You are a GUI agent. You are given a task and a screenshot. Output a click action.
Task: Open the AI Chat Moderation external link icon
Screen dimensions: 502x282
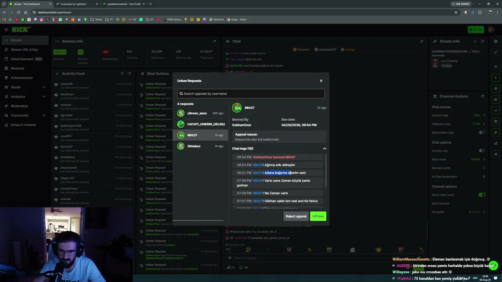coord(484,177)
